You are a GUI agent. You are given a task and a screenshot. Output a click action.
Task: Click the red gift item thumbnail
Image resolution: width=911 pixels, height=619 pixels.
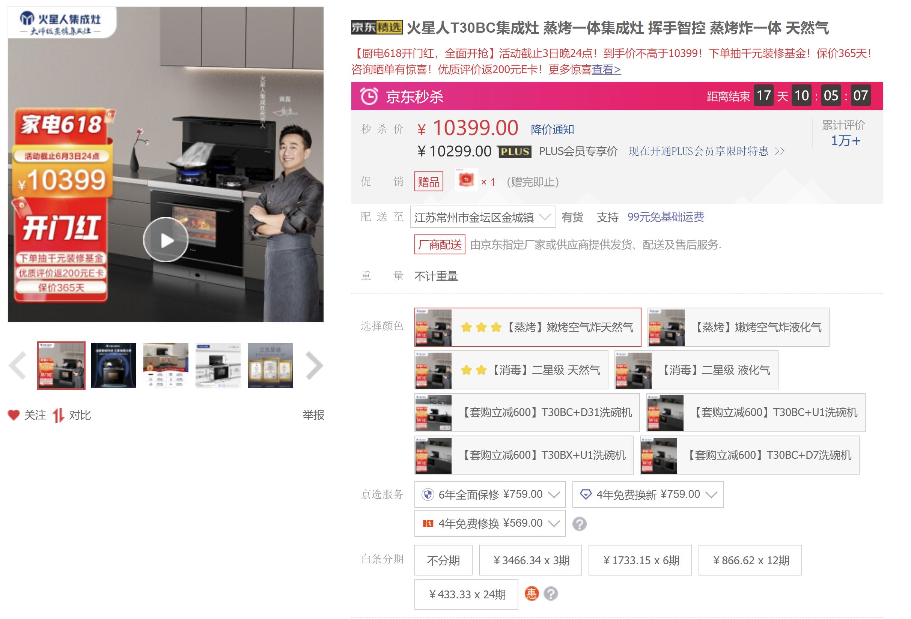click(x=466, y=180)
